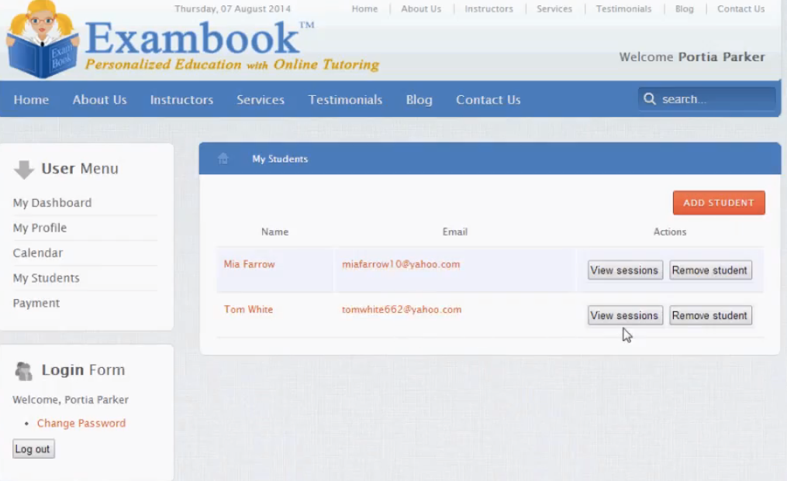Open My Dashboard in User Menu
The width and height of the screenshot is (787, 481).
[x=52, y=203]
